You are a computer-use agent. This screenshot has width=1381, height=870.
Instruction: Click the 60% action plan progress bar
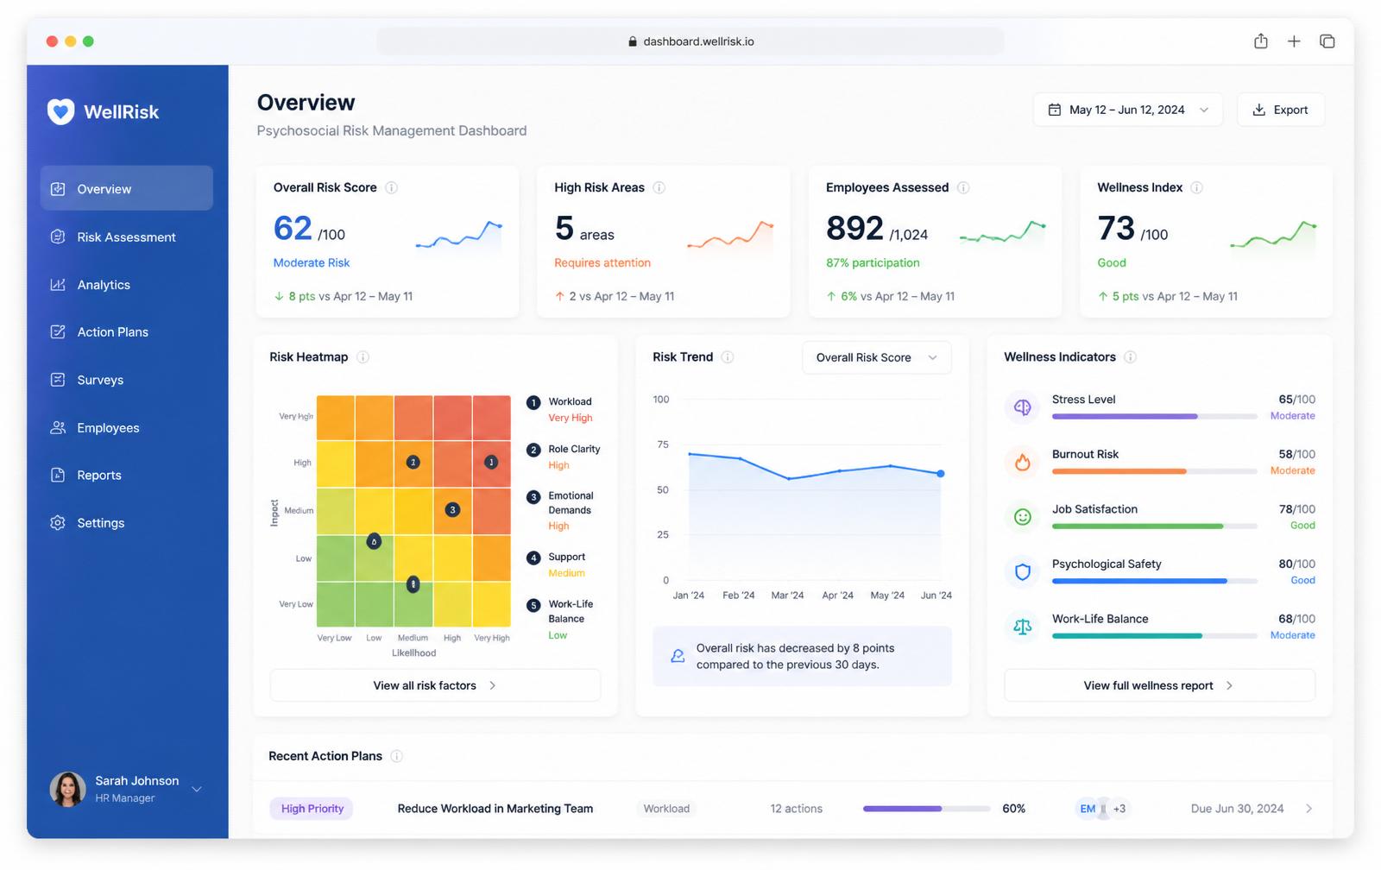click(926, 809)
